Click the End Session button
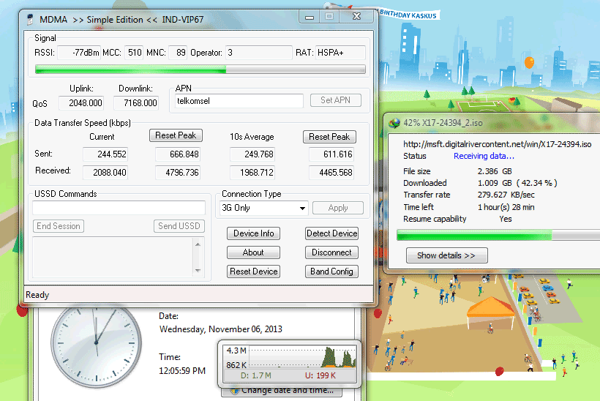This screenshot has height=401, width=600. click(58, 226)
